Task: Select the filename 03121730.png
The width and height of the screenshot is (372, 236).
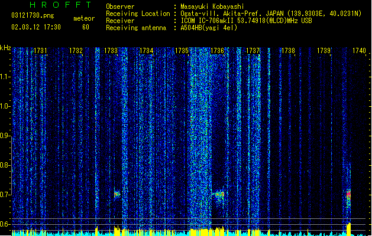Action: tap(33, 15)
